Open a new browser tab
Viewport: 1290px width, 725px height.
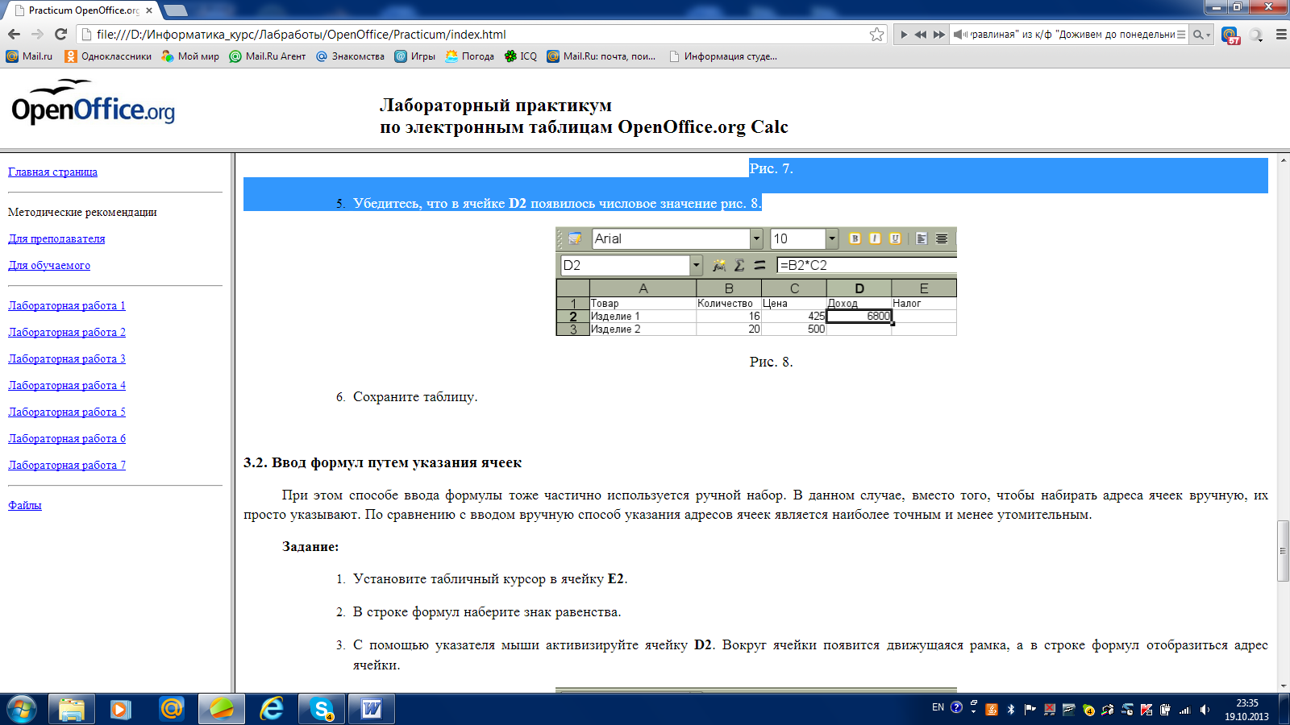tap(175, 10)
